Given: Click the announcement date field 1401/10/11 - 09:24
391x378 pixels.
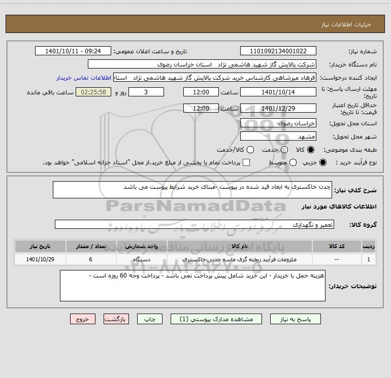Looking at the screenshot, I should tap(73, 51).
